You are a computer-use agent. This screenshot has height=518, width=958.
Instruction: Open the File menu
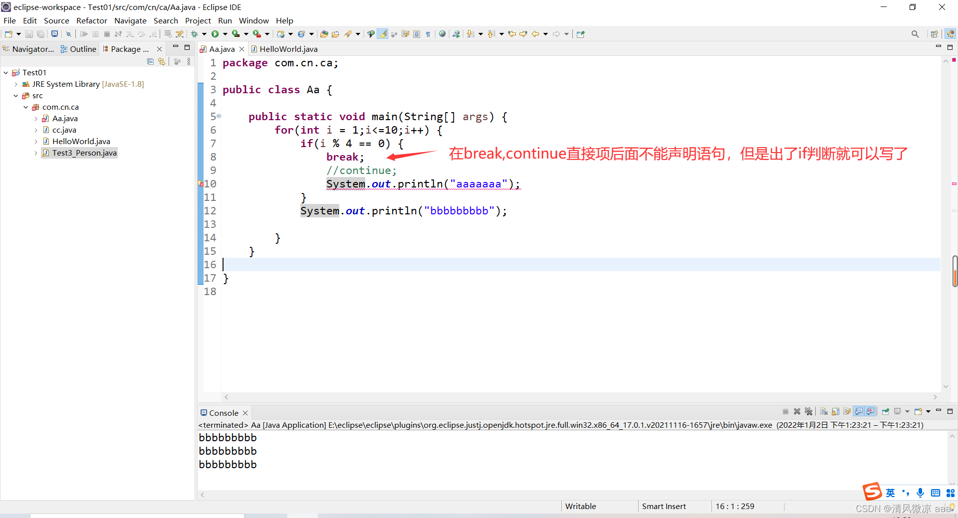(x=9, y=20)
